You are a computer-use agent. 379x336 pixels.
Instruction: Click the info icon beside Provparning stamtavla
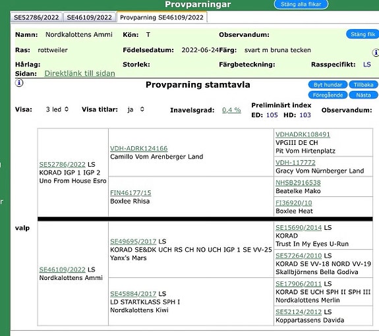click(19, 83)
